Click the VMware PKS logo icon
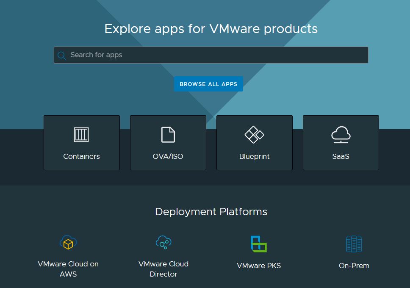Image resolution: width=410 pixels, height=288 pixels. coord(258,244)
